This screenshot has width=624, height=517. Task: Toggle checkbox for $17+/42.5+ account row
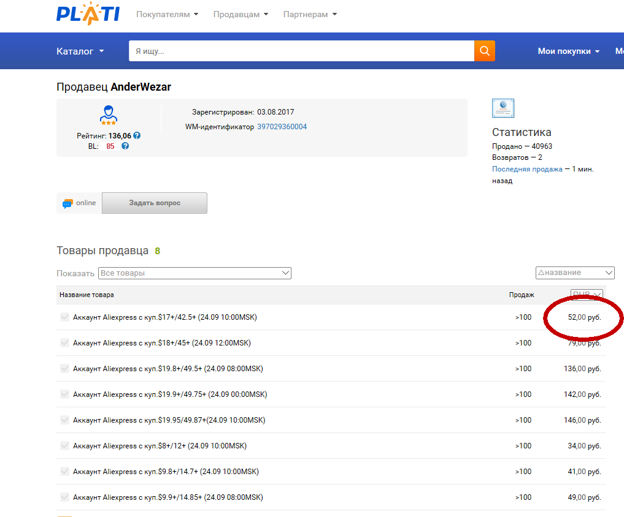pos(64,317)
